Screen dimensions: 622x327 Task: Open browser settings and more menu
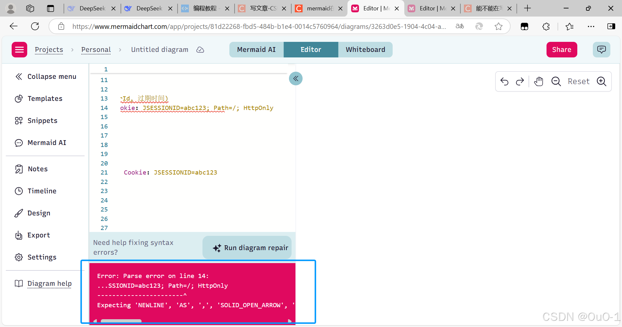(x=591, y=26)
